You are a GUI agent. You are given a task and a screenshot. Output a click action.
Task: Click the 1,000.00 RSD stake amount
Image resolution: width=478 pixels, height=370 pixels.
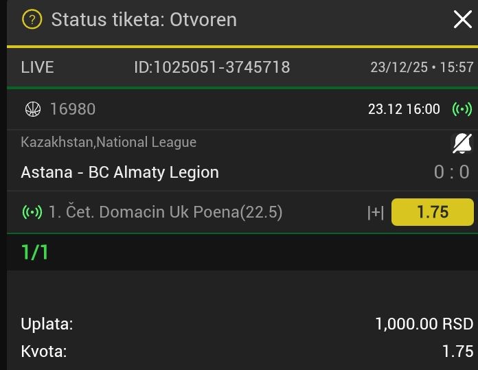click(424, 324)
